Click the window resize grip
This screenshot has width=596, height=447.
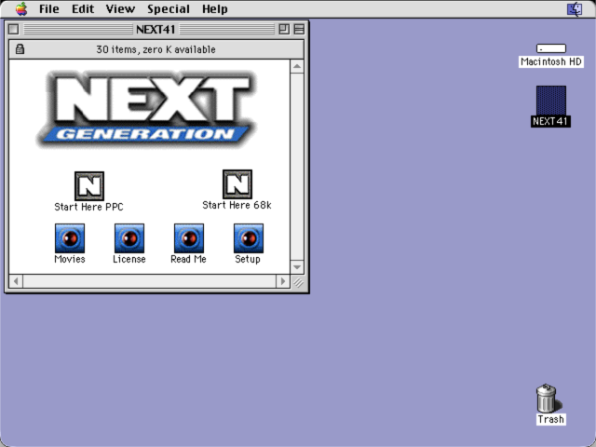(298, 282)
